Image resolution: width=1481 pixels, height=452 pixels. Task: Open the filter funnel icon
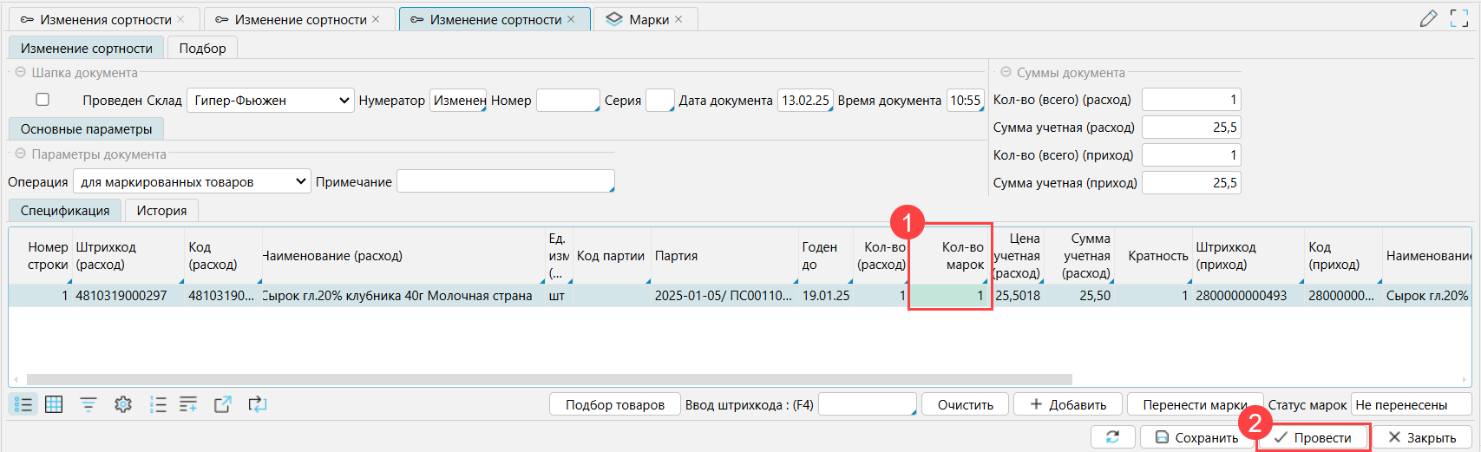coord(88,404)
